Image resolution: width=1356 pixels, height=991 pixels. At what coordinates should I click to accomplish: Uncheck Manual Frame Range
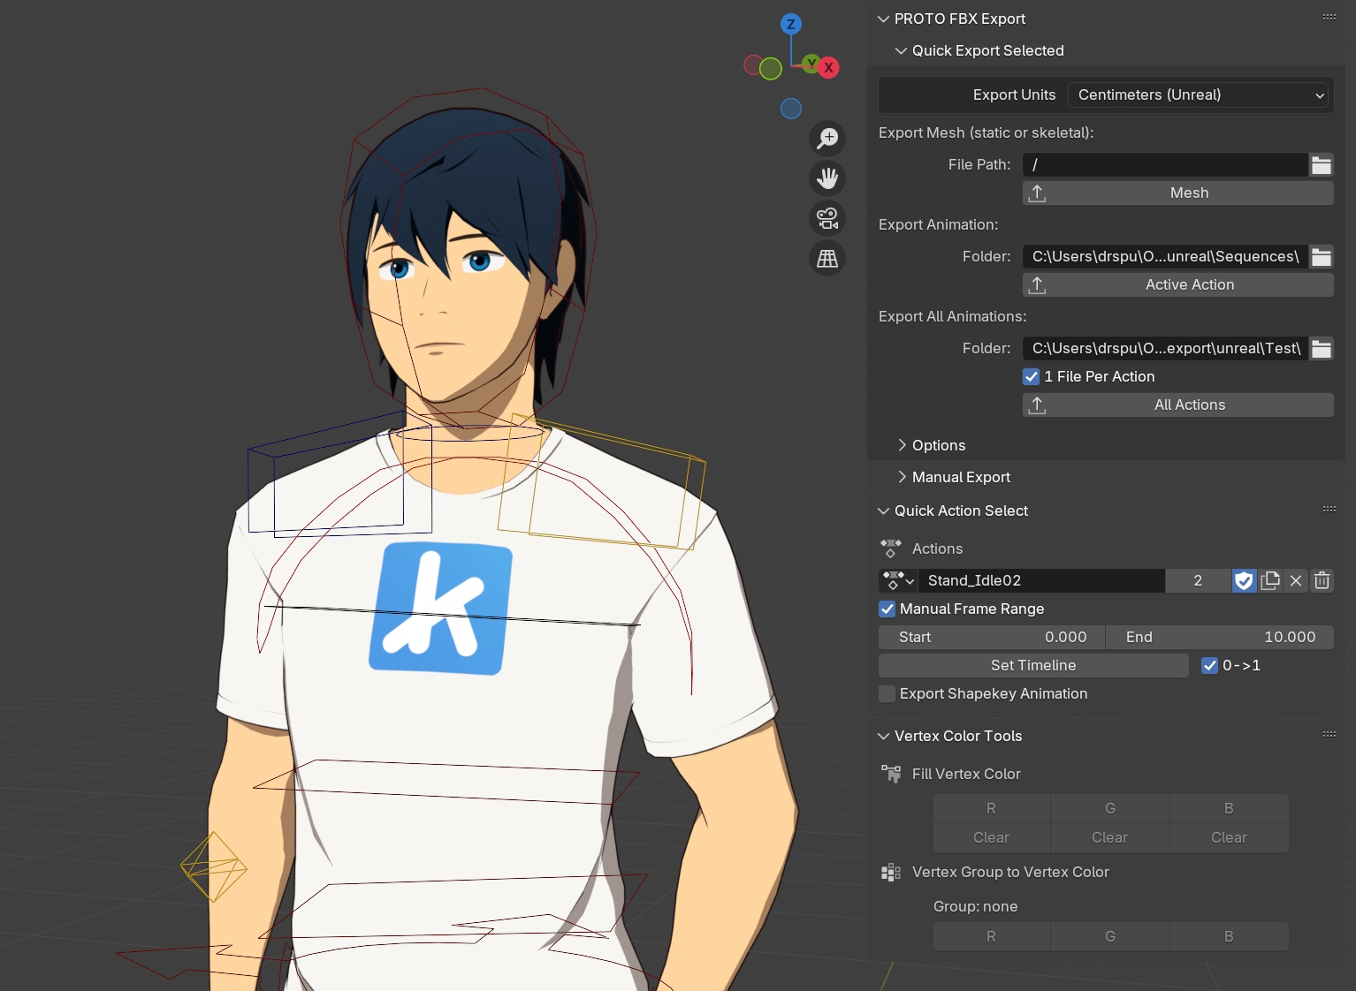coord(887,609)
